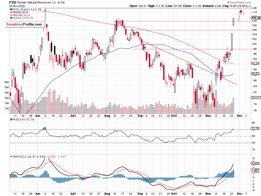
Task: Click the 100 price scale label
Action: (x=254, y=44)
